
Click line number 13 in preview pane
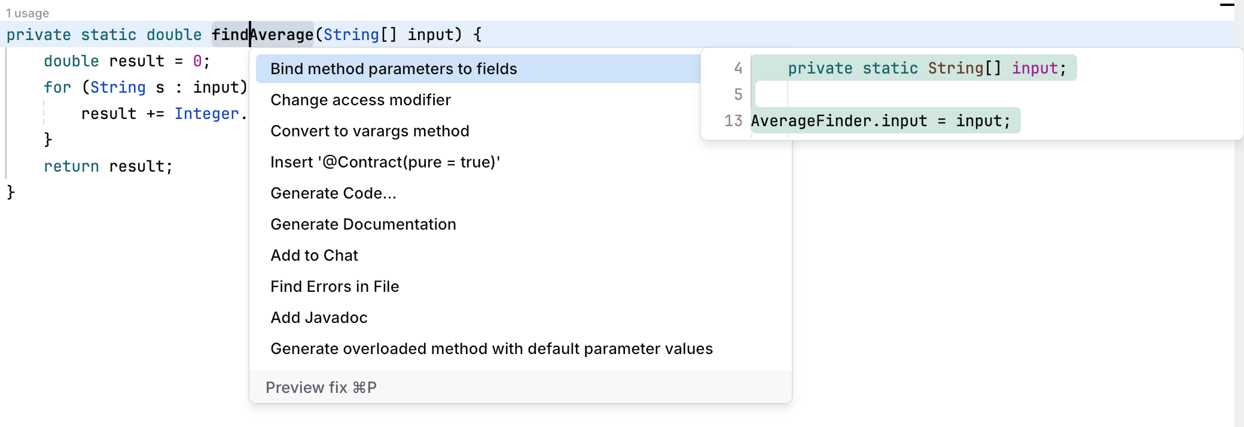[733, 121]
